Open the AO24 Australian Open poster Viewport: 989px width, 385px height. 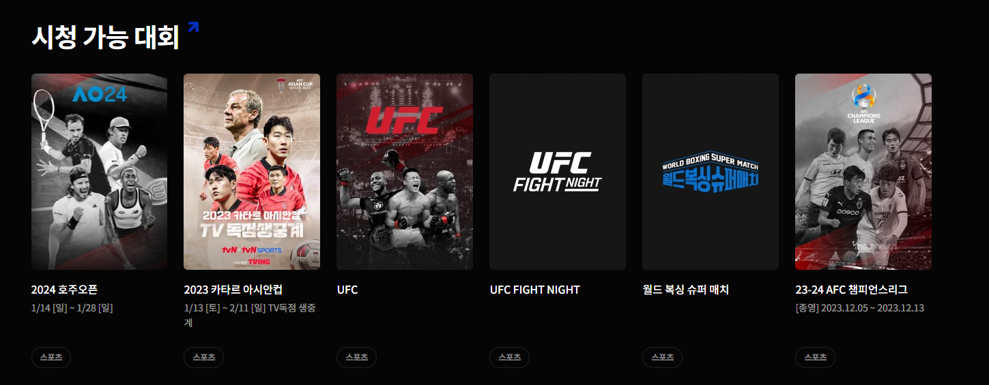coord(99,172)
